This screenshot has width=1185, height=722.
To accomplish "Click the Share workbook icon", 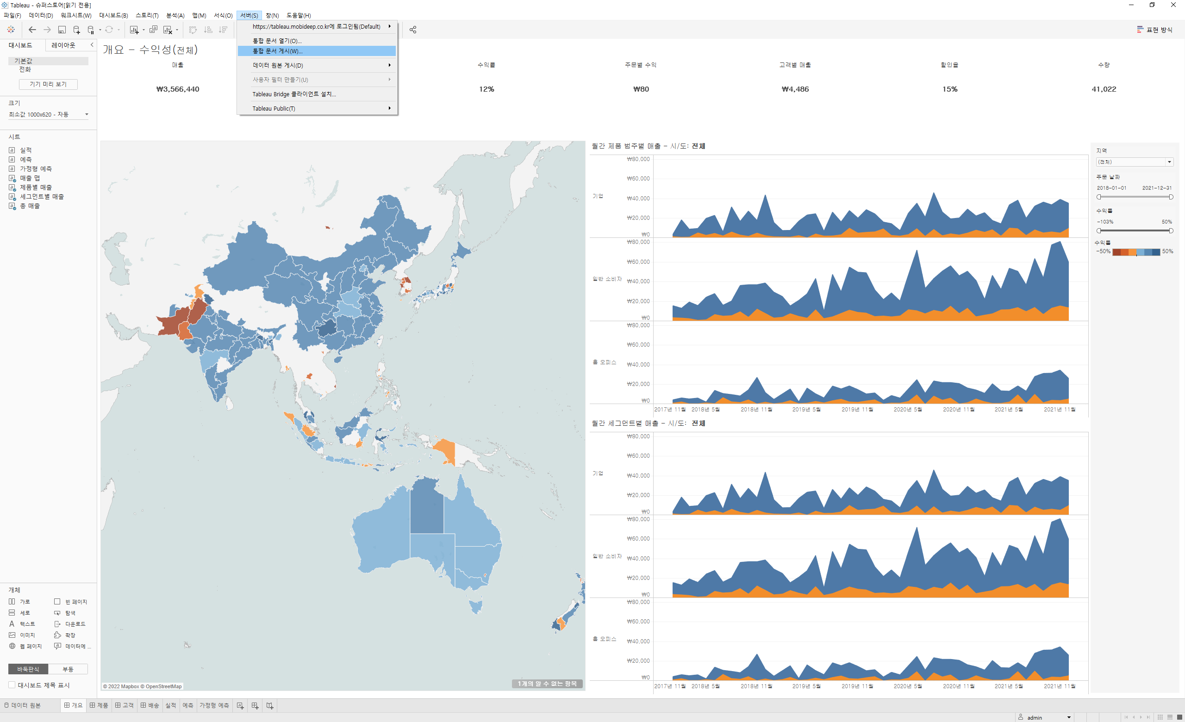I will [412, 30].
